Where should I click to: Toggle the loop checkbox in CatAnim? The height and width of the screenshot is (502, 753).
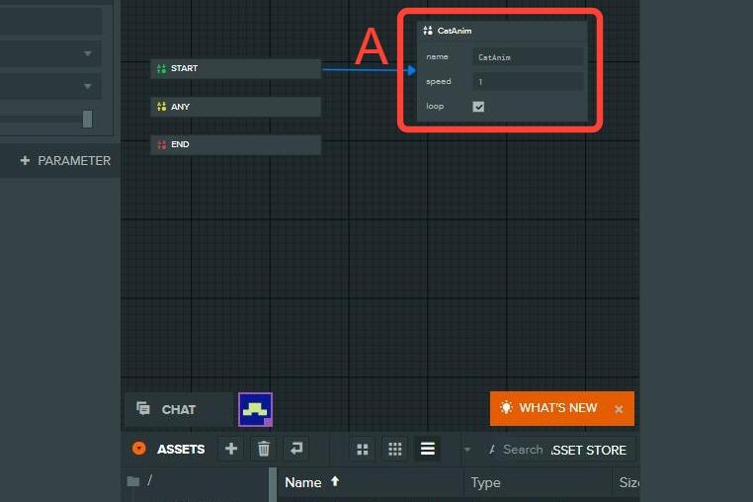click(479, 107)
